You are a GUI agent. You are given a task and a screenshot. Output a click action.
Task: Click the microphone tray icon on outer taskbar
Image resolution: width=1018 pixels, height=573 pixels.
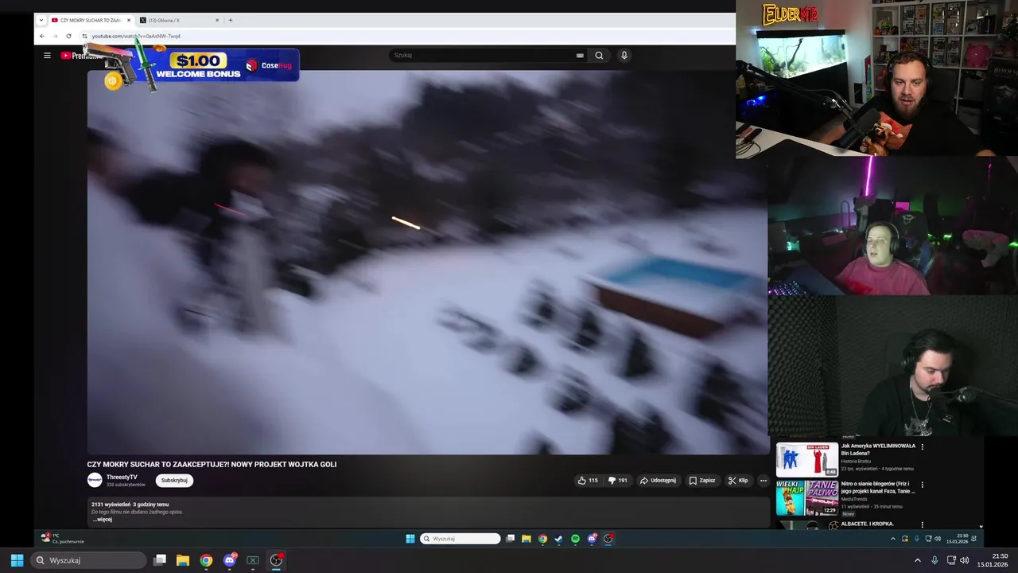click(x=934, y=560)
